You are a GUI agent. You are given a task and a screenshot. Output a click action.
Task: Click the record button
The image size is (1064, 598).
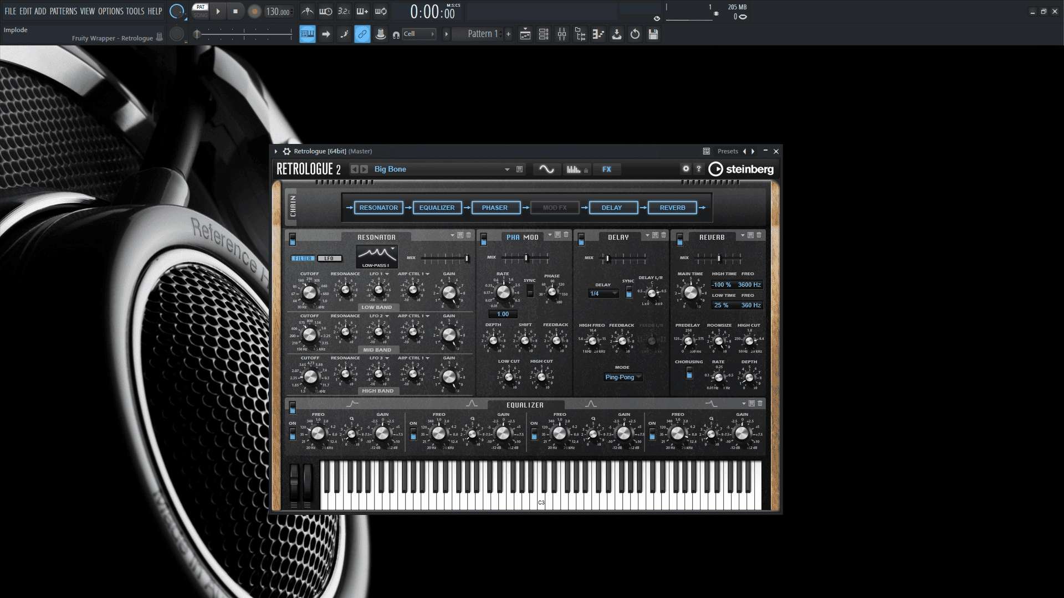[254, 12]
